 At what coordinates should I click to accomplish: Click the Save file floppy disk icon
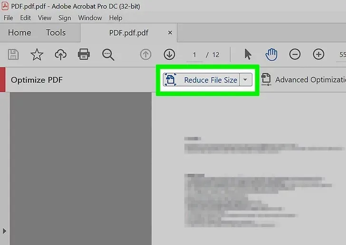[13, 54]
